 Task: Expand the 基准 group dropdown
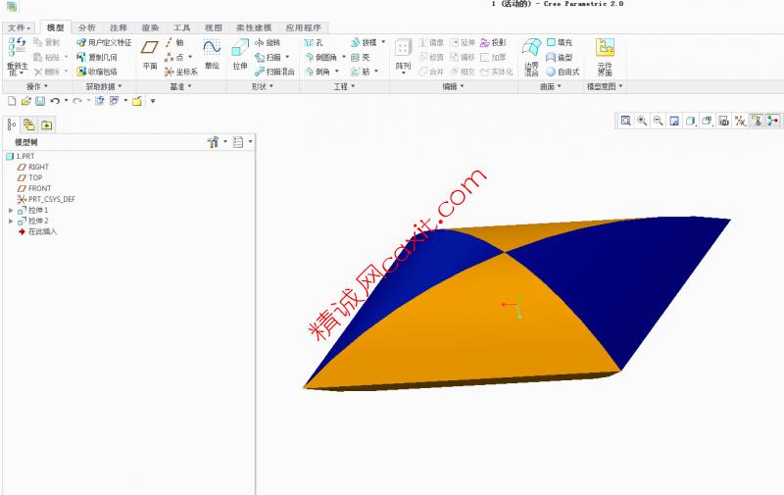coord(181,86)
